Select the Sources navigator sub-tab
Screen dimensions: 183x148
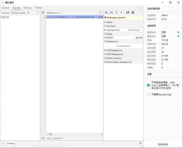point(5,13)
